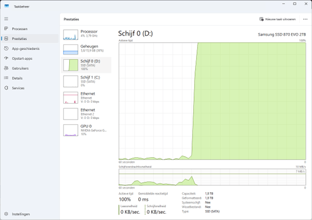Click the Prestaties page header
Image resolution: width=312 pixels, height=220 pixels.
[x=71, y=19]
